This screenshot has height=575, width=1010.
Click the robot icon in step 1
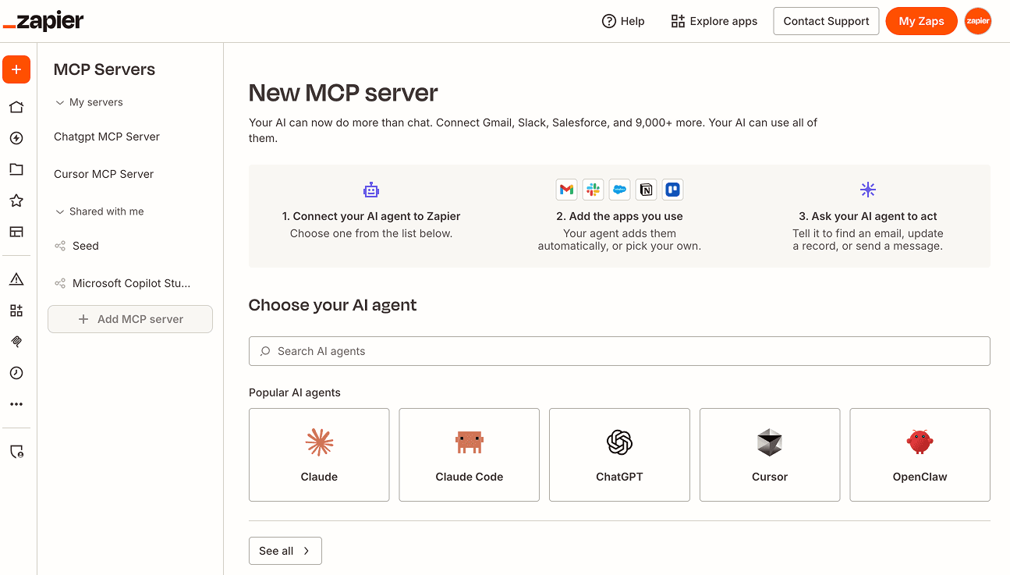click(x=371, y=190)
